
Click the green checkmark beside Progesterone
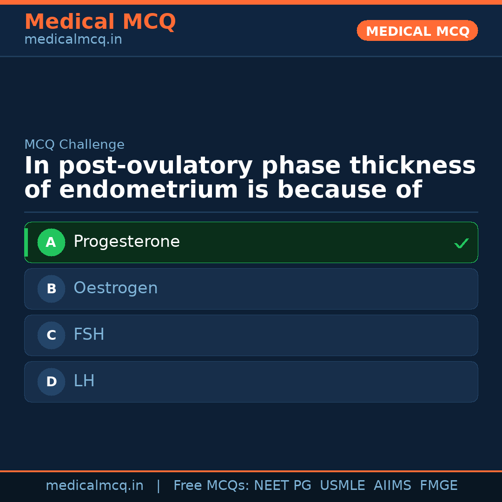(x=461, y=243)
